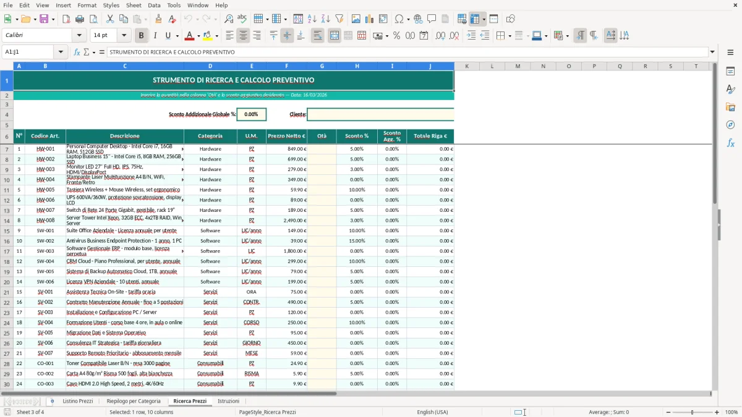This screenshot has height=417, width=742.
Task: Click the zoom slider in status bar
Action: pos(692,412)
